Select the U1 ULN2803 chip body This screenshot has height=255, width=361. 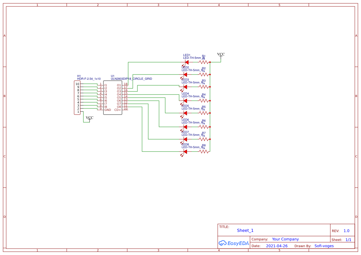pos(113,98)
